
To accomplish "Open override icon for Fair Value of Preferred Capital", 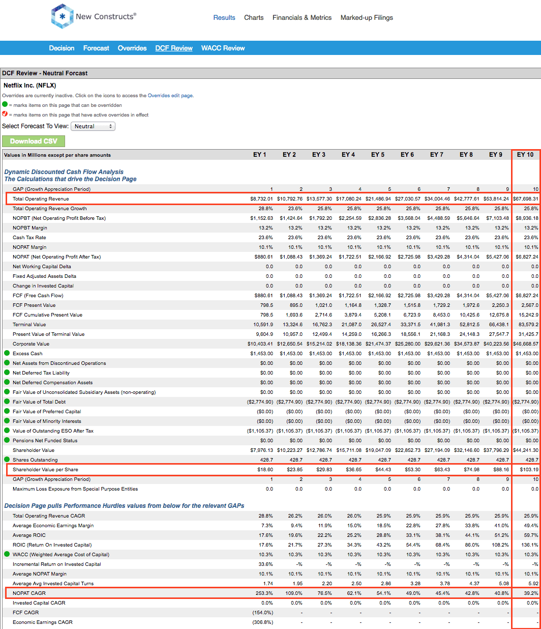I will tap(7, 411).
